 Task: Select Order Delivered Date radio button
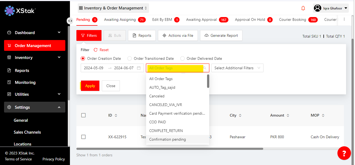coord(182,58)
